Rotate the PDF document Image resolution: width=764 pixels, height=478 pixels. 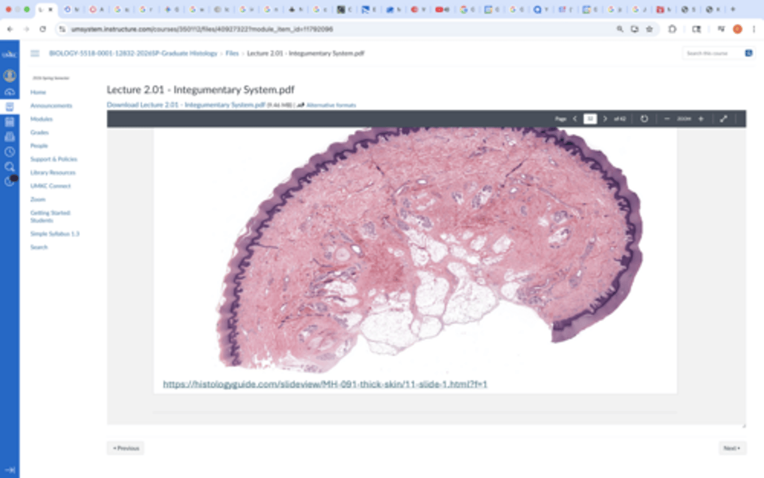[644, 119]
